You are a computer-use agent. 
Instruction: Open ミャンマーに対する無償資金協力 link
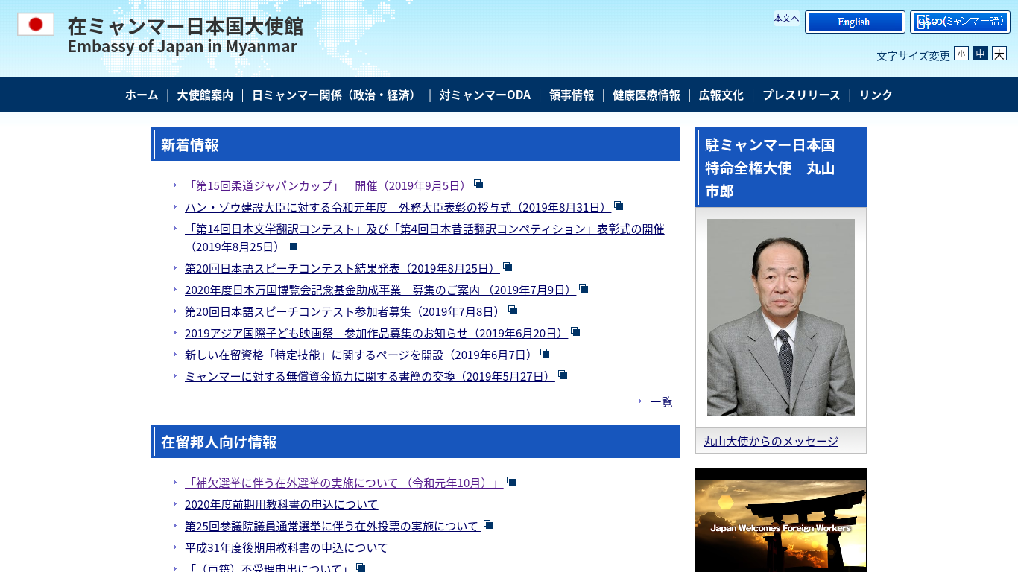click(370, 376)
